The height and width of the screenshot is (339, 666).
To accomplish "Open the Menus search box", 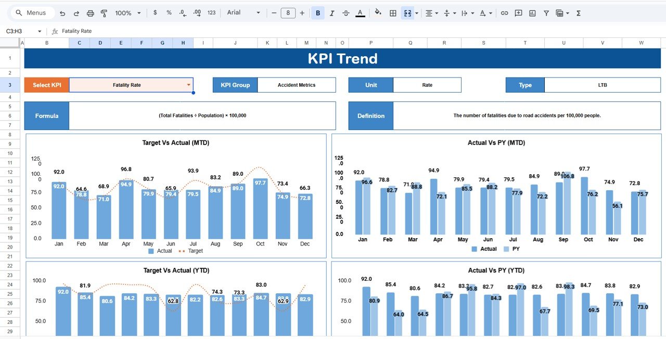I will coord(31,12).
